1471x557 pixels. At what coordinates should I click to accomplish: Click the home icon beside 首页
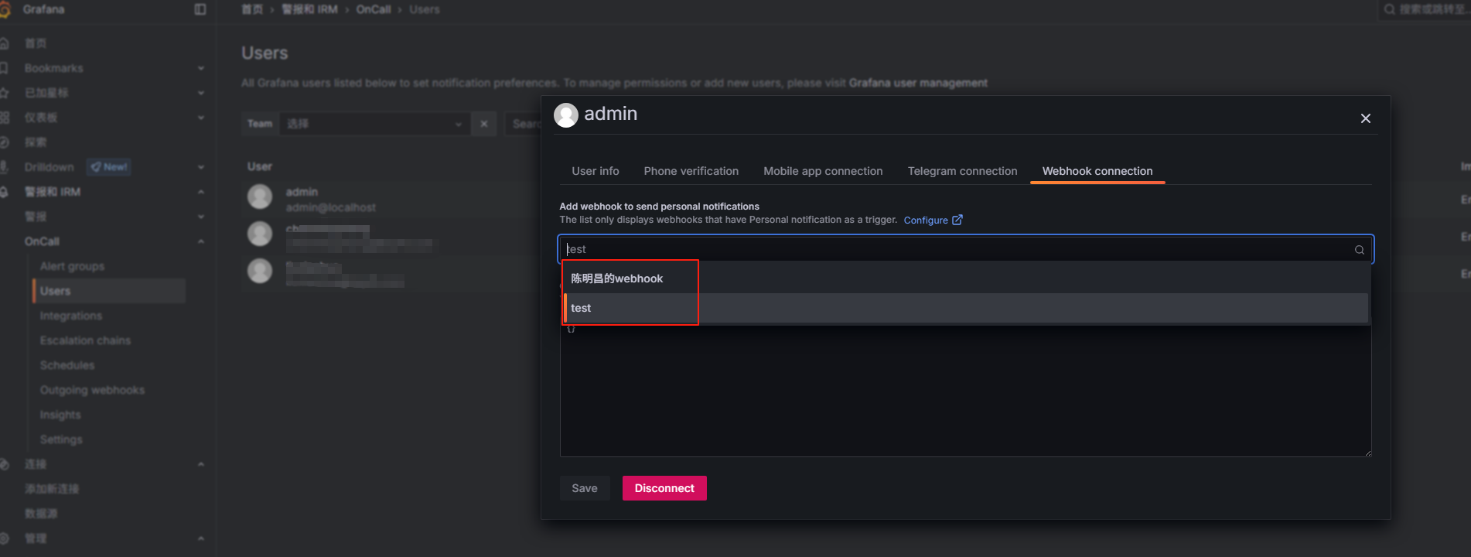coord(4,43)
